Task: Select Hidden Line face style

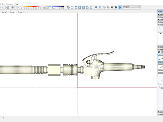Action: pos(108,7)
